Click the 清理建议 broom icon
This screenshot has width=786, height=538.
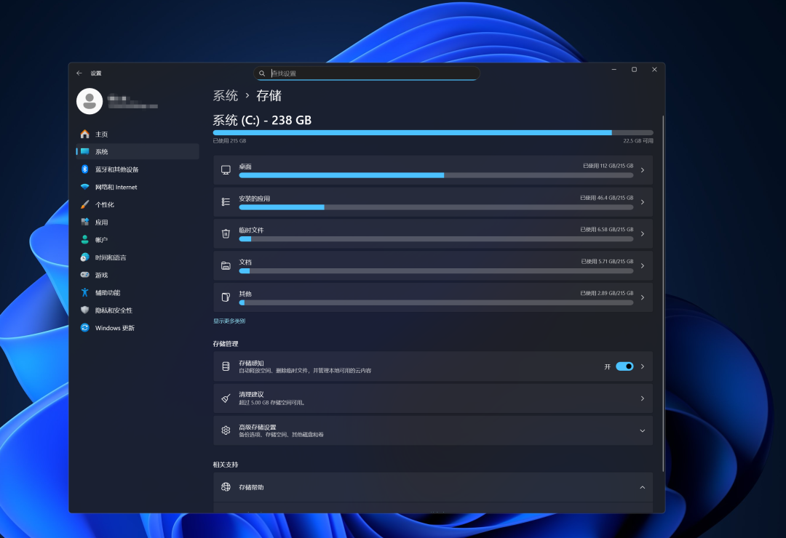tap(226, 398)
